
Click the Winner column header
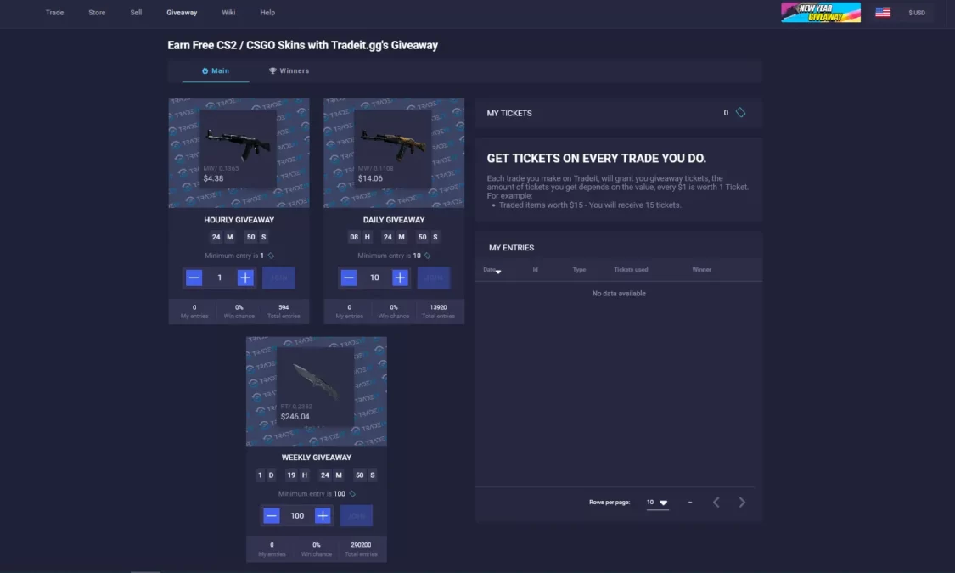point(702,270)
